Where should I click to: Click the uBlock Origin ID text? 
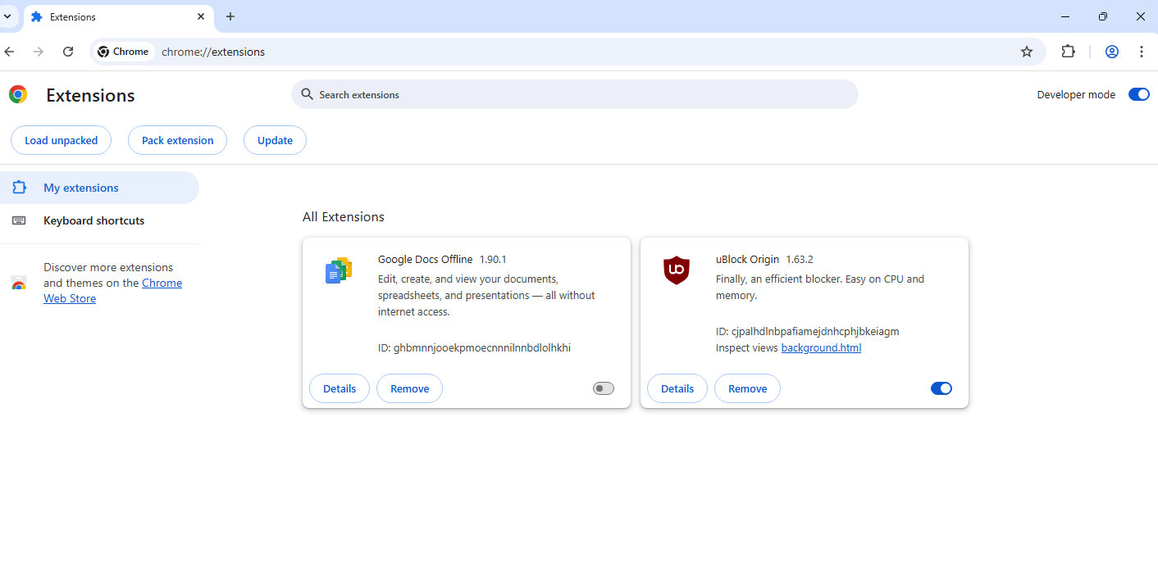click(x=808, y=331)
